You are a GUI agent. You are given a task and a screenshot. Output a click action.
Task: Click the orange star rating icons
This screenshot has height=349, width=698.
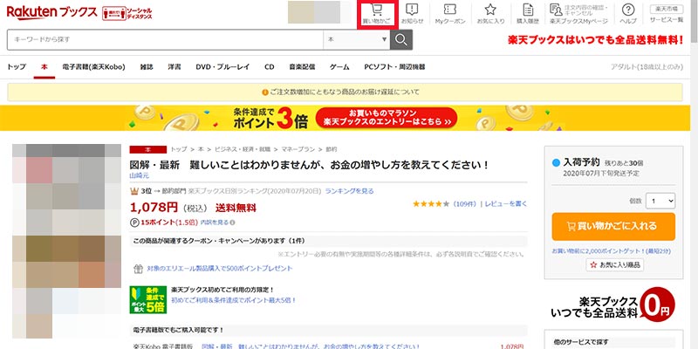click(431, 204)
